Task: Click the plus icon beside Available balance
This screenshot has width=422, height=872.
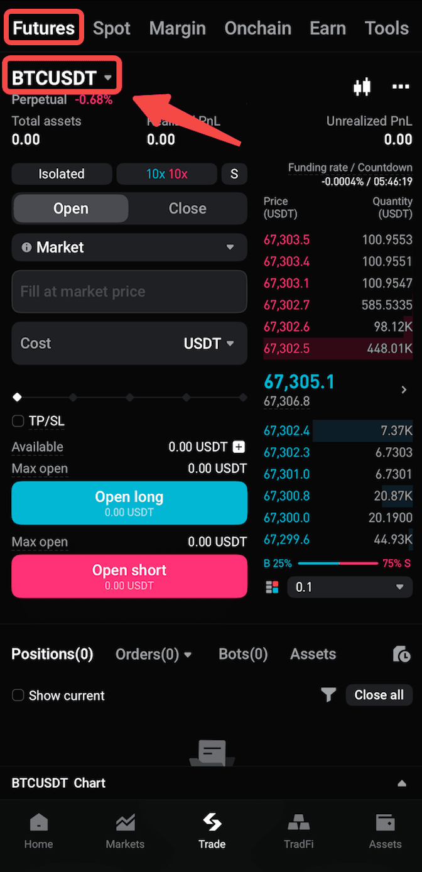Action: pyautogui.click(x=238, y=447)
